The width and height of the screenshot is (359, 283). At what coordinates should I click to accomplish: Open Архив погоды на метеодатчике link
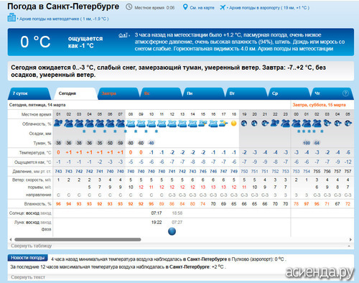(64, 19)
